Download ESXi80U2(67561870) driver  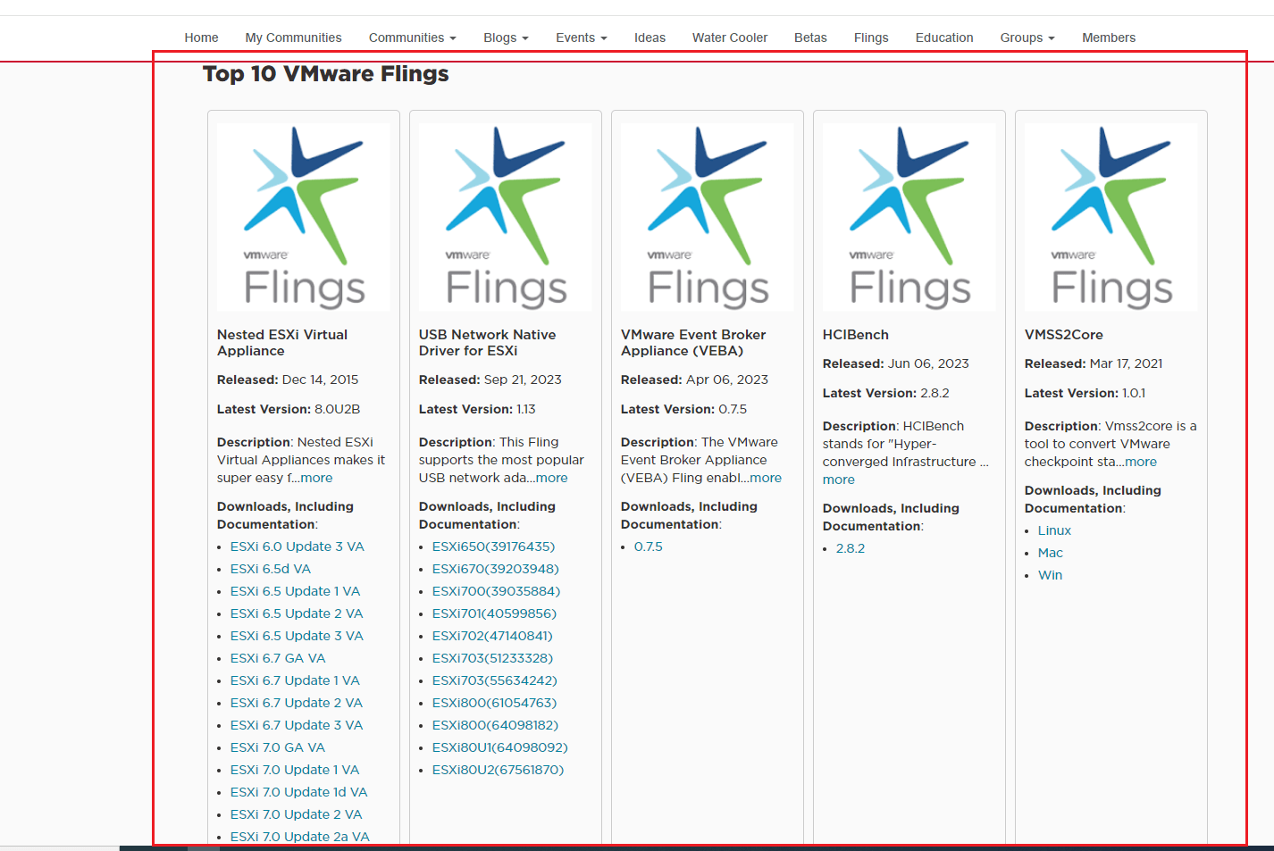tap(499, 770)
